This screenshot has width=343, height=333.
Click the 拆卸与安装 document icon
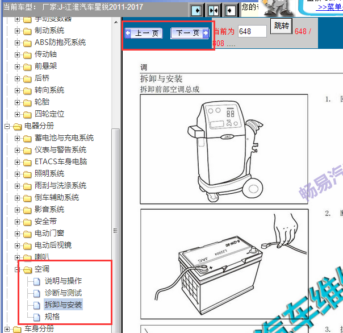click(x=37, y=305)
